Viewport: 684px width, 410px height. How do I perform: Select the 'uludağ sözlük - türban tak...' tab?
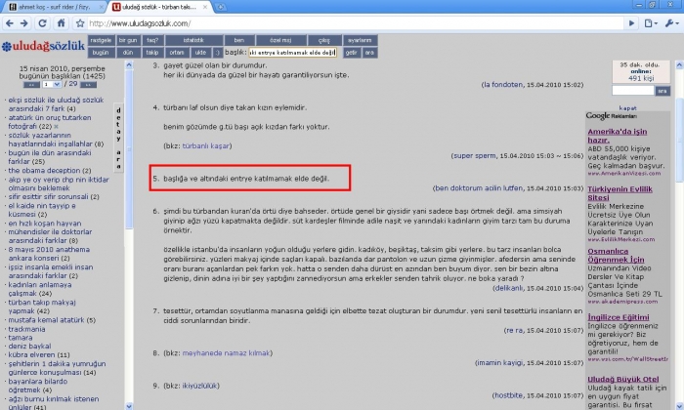click(x=158, y=7)
